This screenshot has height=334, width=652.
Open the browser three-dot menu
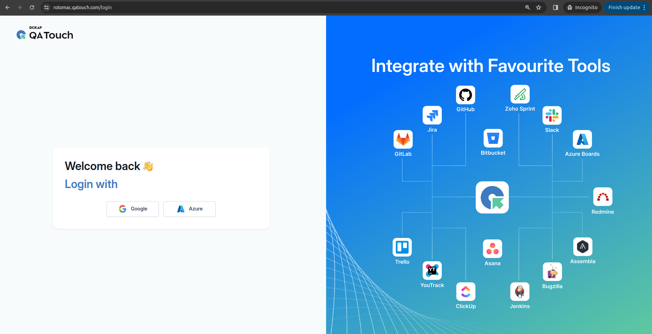[x=644, y=7]
